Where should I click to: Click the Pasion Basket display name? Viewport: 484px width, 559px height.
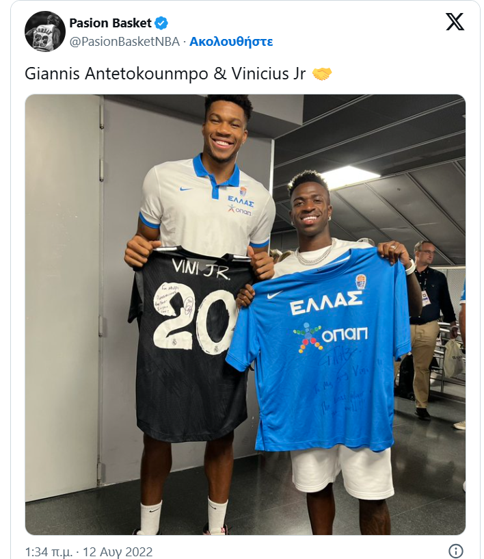(x=111, y=23)
